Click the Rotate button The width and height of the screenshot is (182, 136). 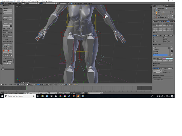pos(7,12)
